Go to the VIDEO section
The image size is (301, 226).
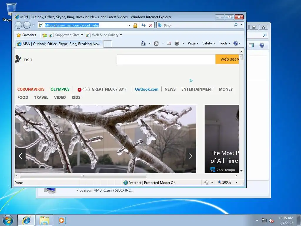point(60,97)
